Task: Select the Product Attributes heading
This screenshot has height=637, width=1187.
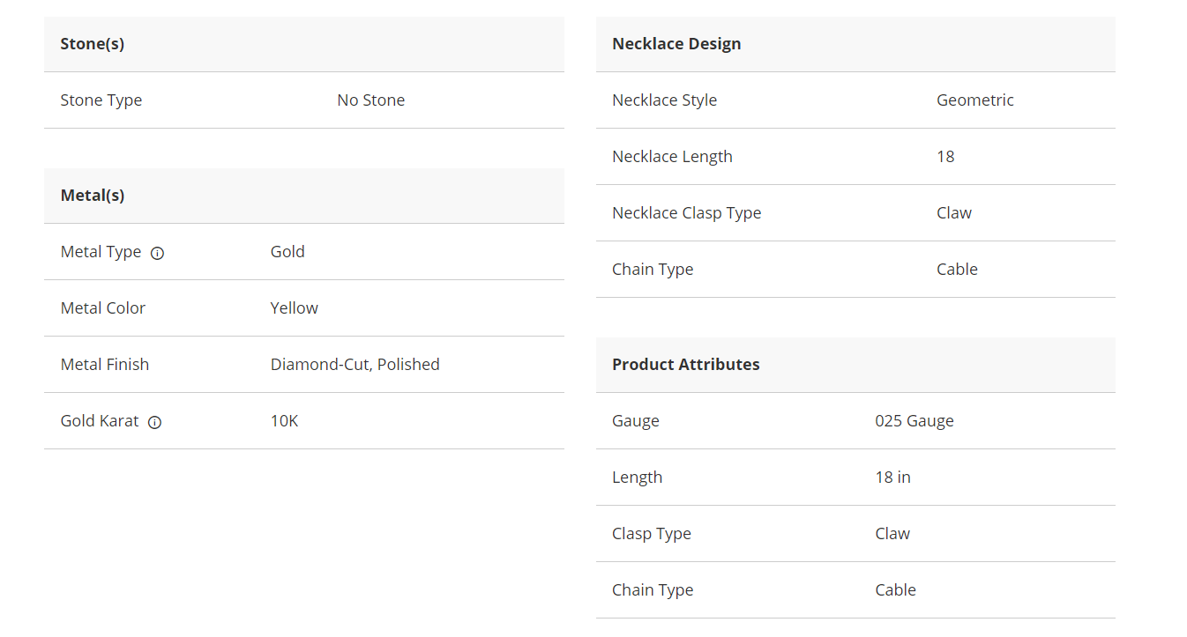Action: pos(685,365)
